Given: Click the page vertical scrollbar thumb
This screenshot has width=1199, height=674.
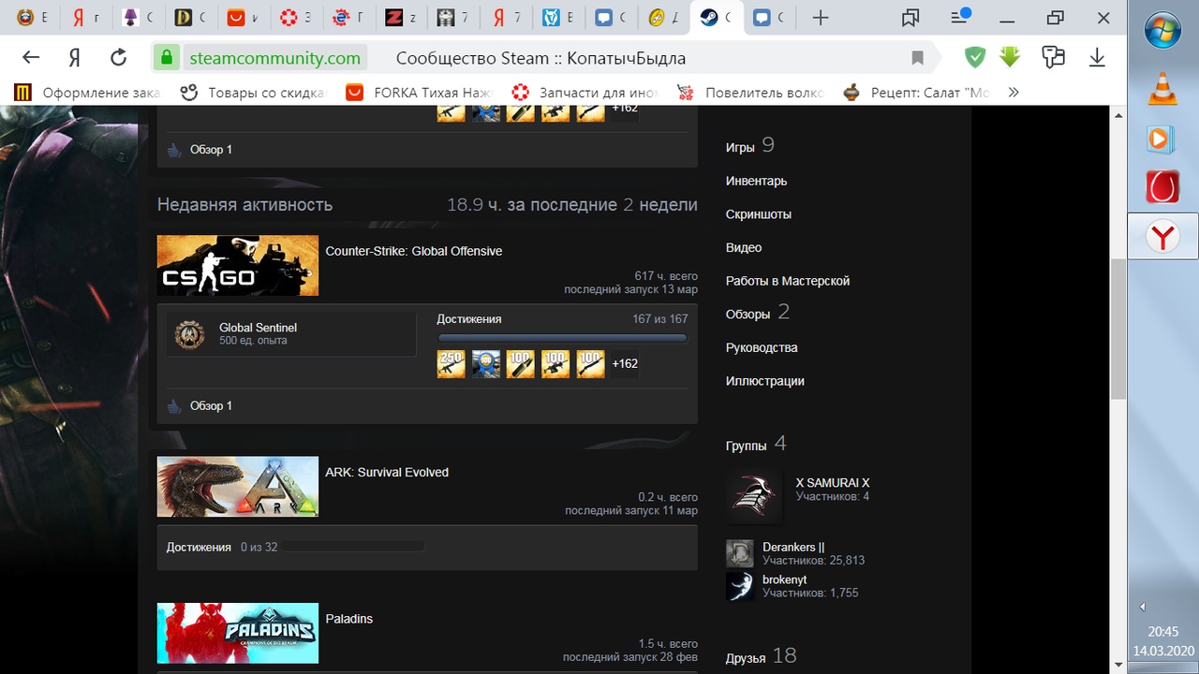Looking at the screenshot, I should tap(1118, 330).
